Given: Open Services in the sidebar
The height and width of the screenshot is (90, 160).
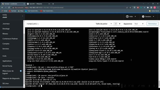Looking at the screenshot, I should [x=5, y=49].
